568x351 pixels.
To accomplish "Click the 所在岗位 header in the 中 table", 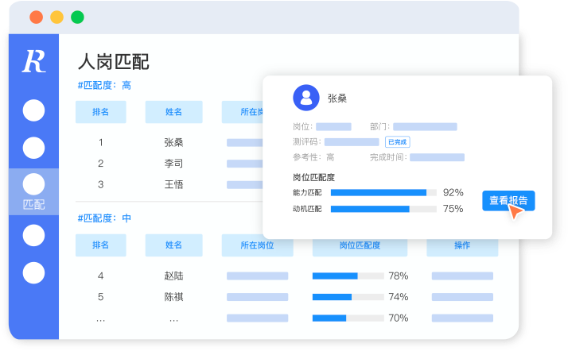I will pos(257,245).
